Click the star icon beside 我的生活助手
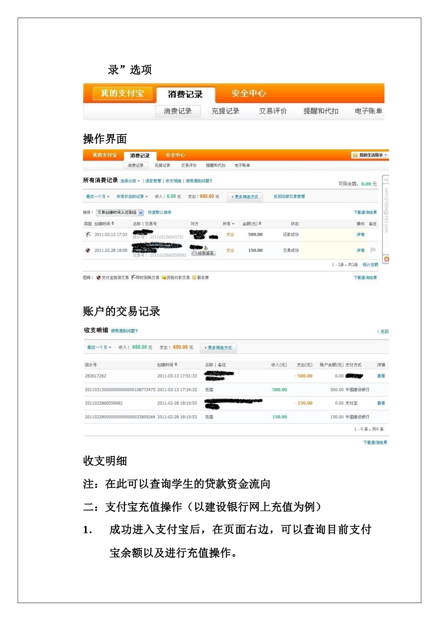The height and width of the screenshot is (621, 439). coord(355,155)
